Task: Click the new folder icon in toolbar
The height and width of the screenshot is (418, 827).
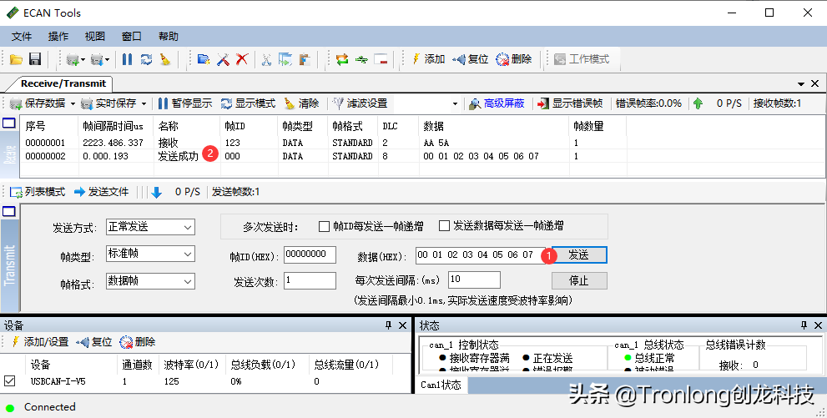Action: coord(204,59)
